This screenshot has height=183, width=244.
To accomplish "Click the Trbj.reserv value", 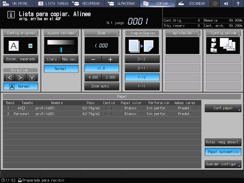I will [x=199, y=25].
